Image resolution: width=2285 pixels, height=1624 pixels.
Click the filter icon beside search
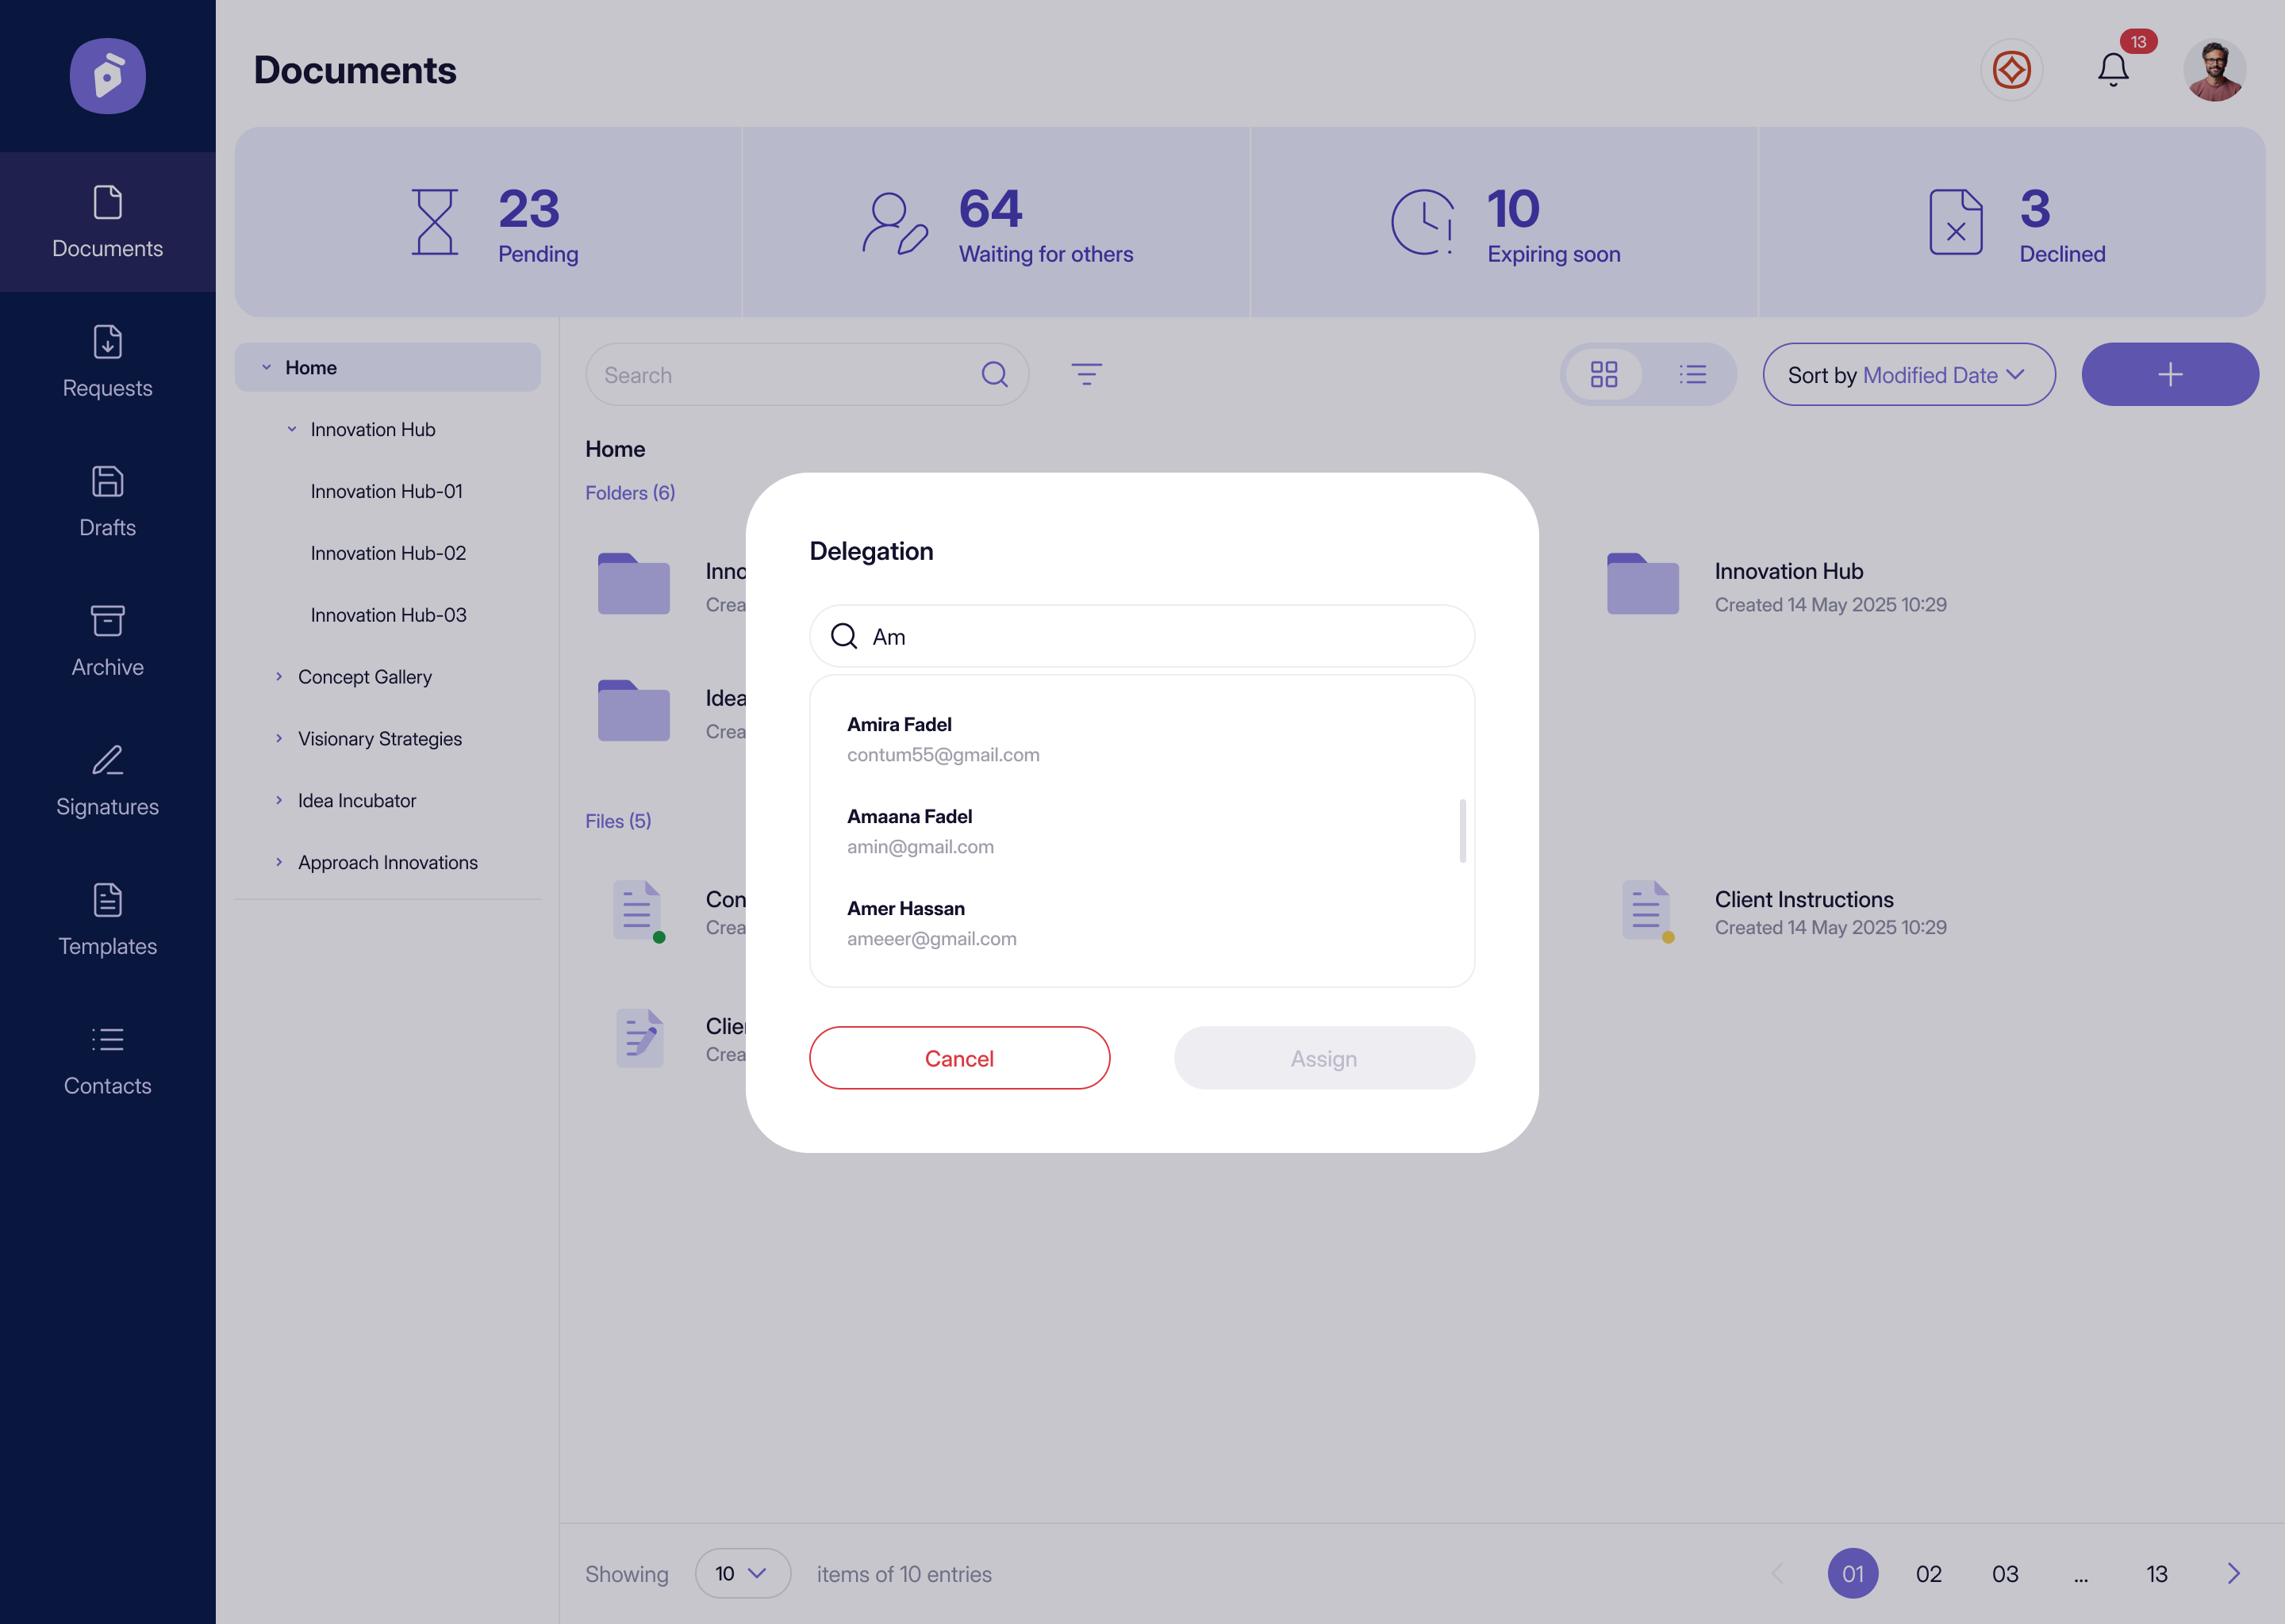(1086, 374)
